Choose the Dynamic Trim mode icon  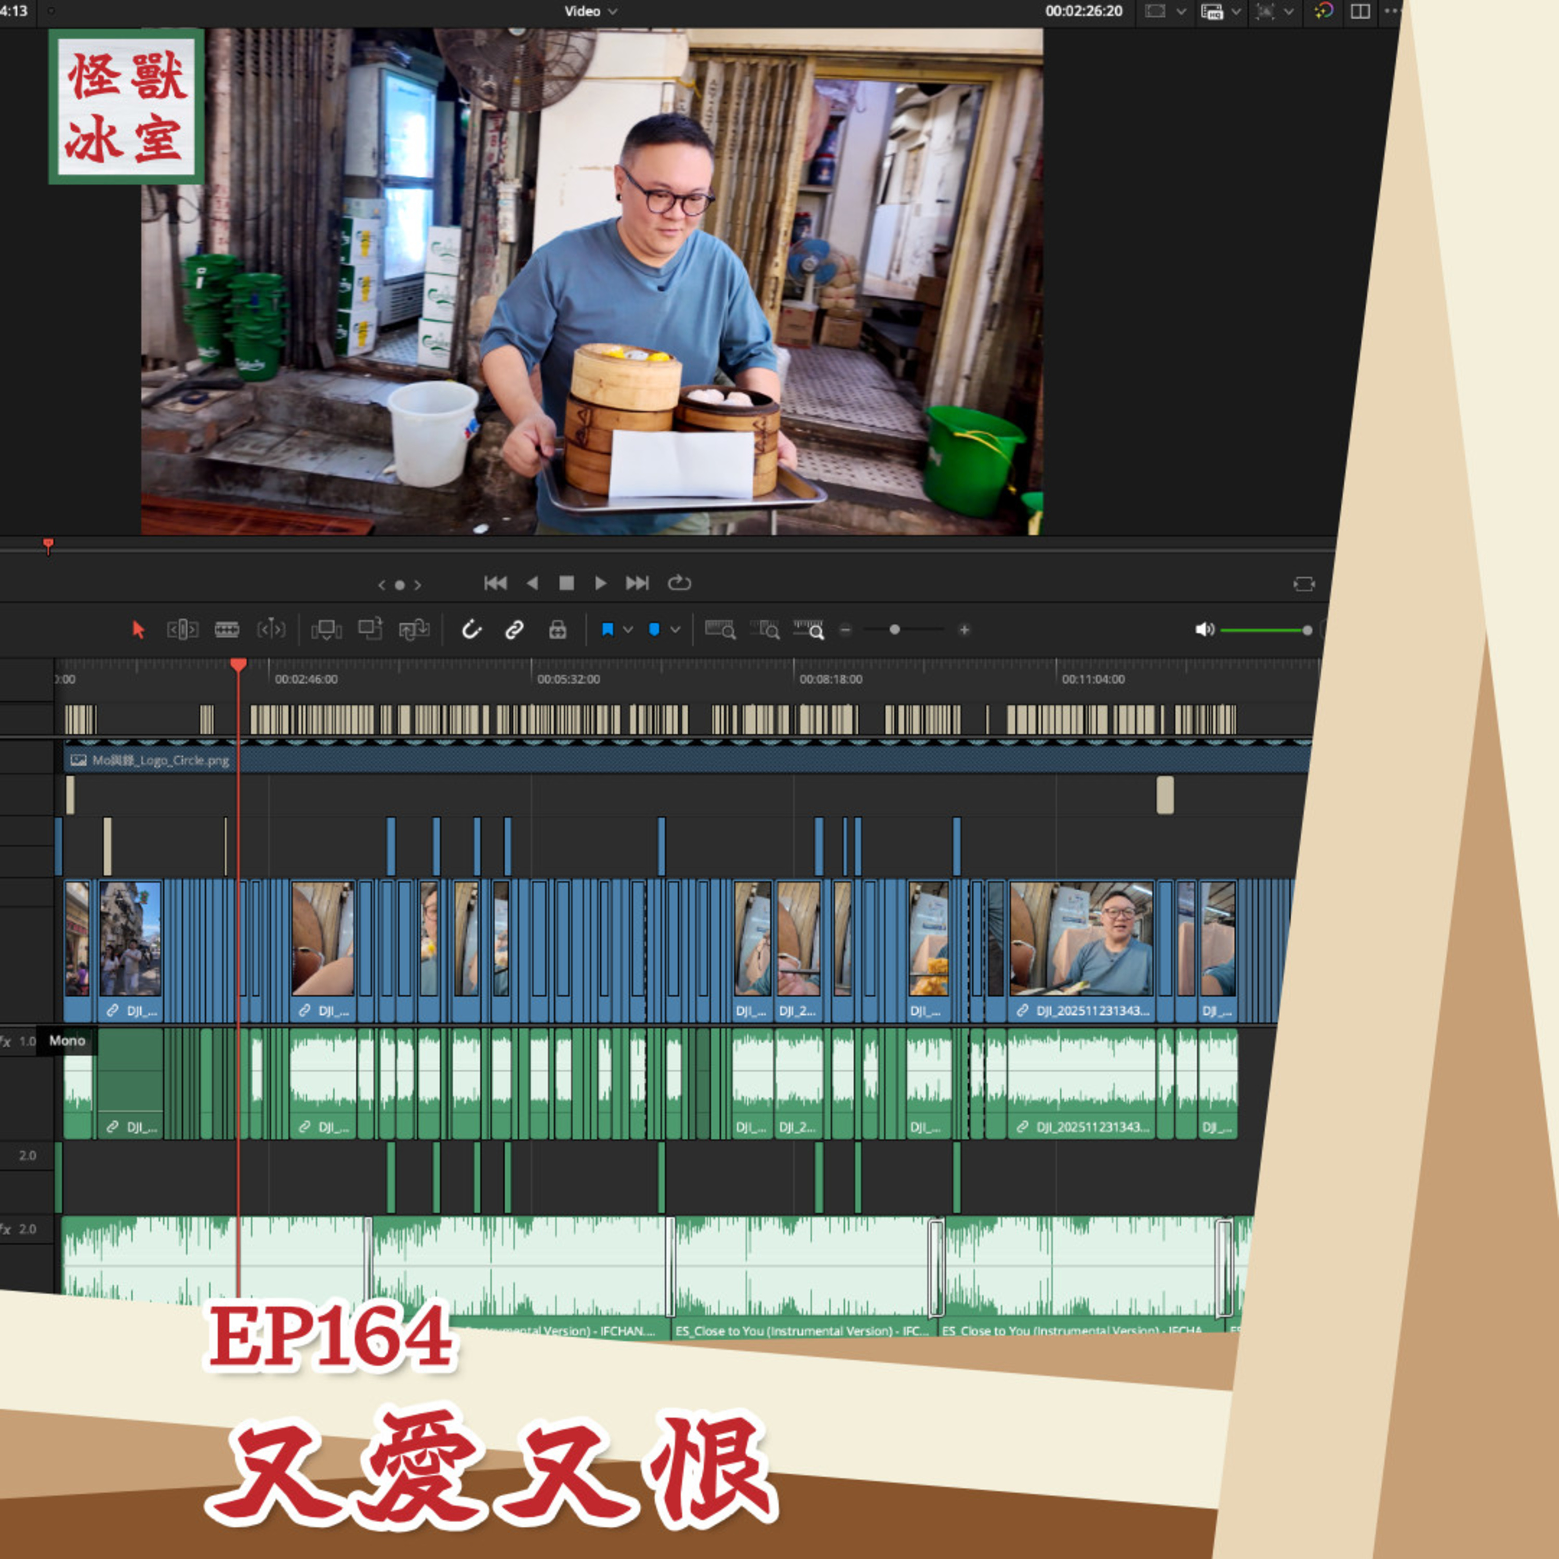[x=271, y=629]
